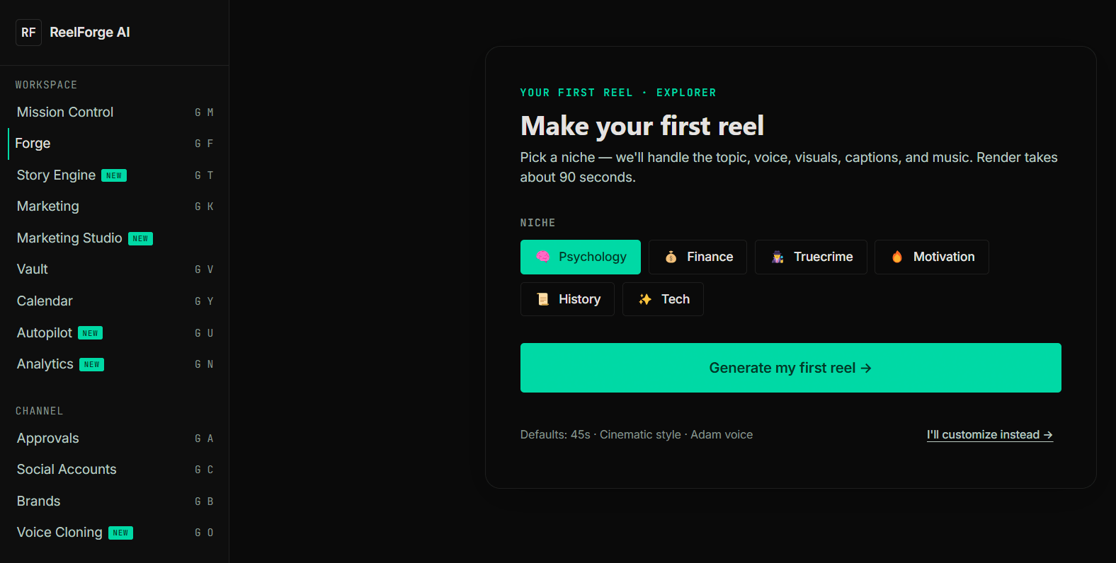Image resolution: width=1116 pixels, height=563 pixels.
Task: Click the WORKSPACE section label
Action: 46,85
